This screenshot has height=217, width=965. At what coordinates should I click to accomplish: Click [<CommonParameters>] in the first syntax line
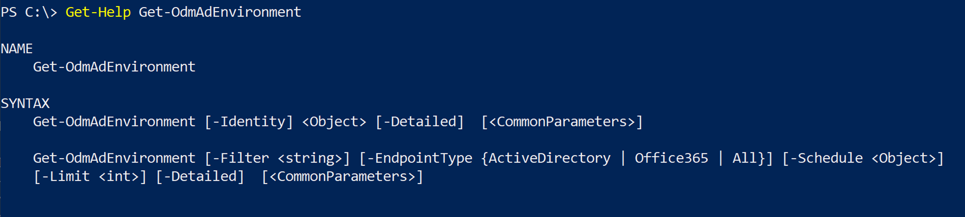[x=562, y=122]
